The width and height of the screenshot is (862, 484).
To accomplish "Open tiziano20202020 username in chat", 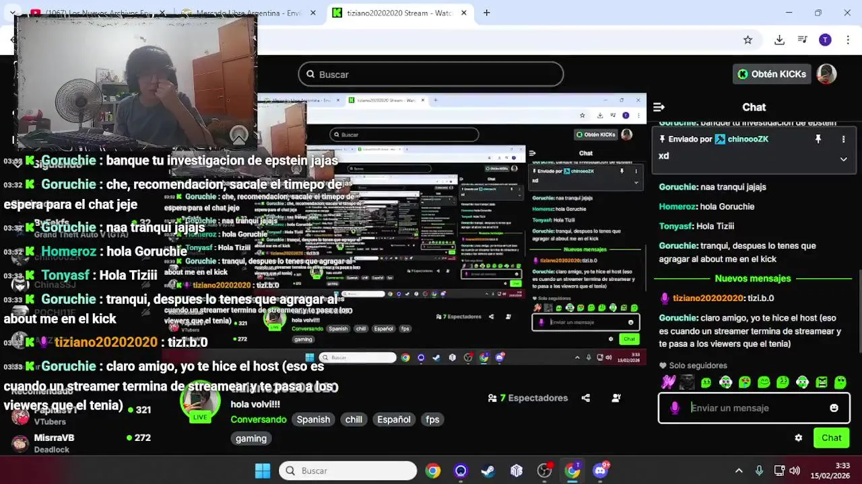I will [x=708, y=298].
